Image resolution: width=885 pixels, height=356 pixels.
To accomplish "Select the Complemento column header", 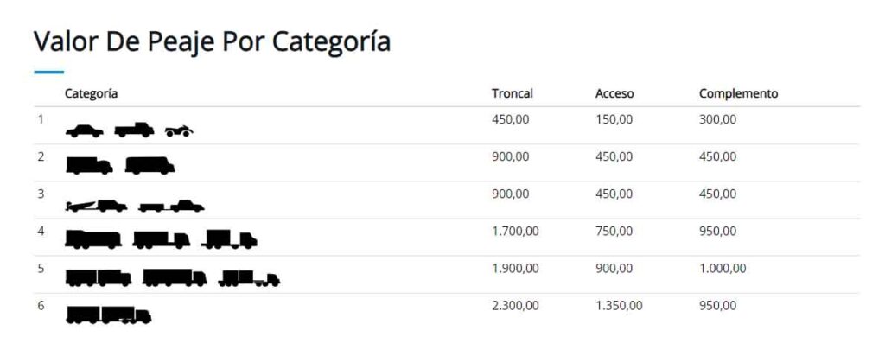I will pyautogui.click(x=738, y=93).
